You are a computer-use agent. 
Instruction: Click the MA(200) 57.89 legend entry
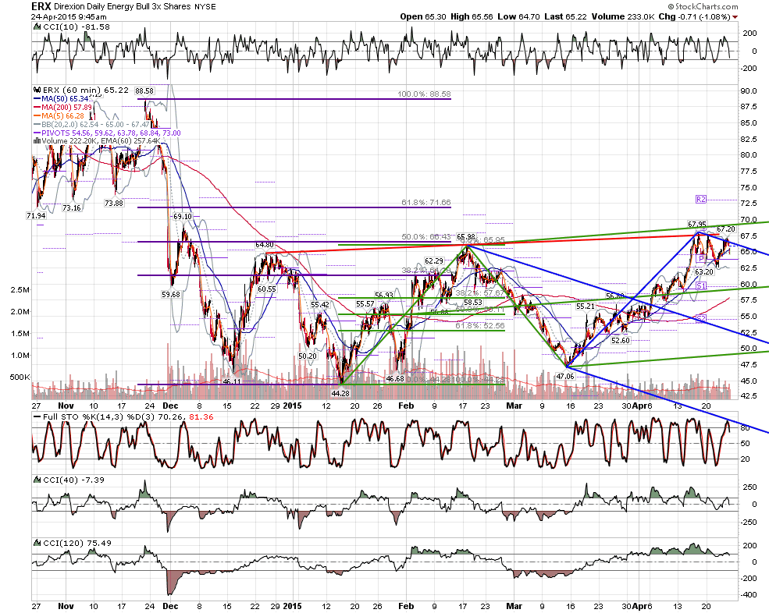pyautogui.click(x=62, y=108)
